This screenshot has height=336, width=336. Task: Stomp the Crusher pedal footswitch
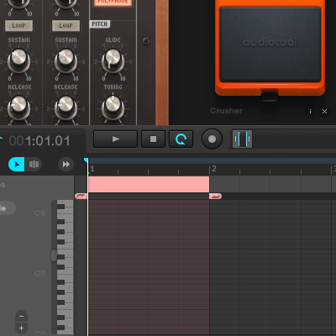(x=270, y=45)
